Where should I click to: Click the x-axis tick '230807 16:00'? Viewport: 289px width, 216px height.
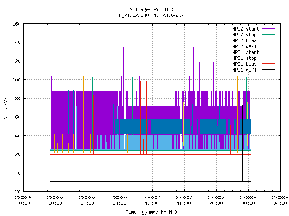[184, 200]
